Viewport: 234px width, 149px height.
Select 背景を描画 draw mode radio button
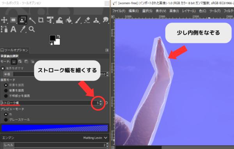[6, 90]
